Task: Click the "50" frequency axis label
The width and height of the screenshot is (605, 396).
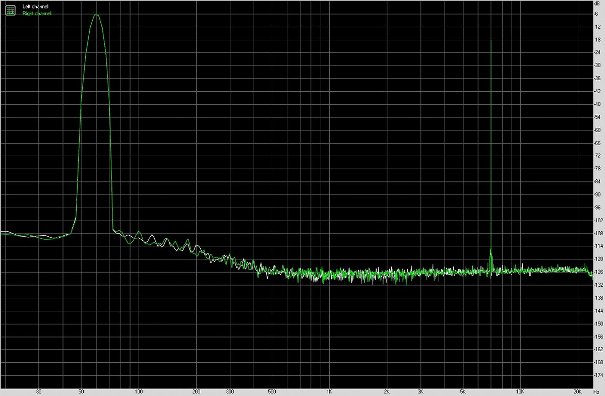Action: (81, 391)
